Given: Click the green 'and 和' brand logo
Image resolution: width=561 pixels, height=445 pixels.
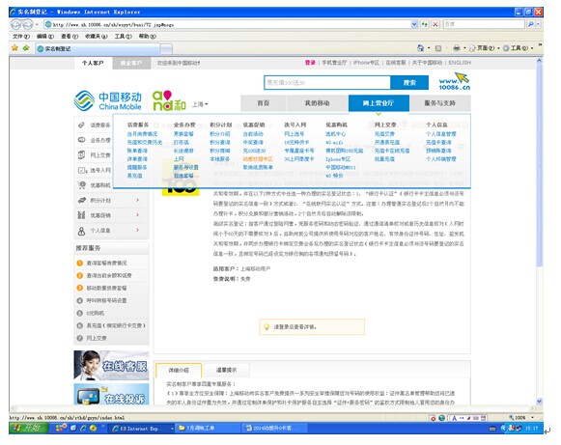Looking at the screenshot, I should pyautogui.click(x=169, y=100).
